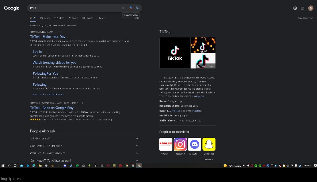The width and height of the screenshot is (317, 182).
Task: Open the Following sitelink
Action: tap(39, 85)
